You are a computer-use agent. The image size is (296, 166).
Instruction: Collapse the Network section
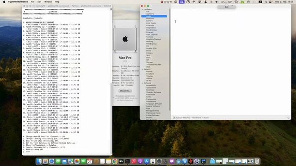click(143, 69)
